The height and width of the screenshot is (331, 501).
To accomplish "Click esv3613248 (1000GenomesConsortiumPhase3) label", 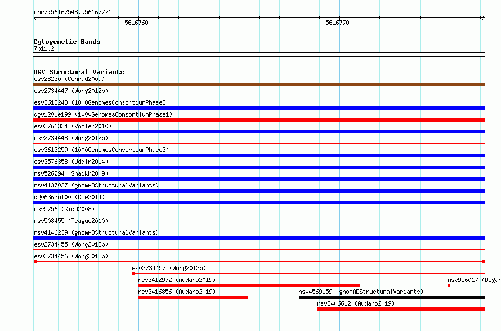I will (x=101, y=102).
